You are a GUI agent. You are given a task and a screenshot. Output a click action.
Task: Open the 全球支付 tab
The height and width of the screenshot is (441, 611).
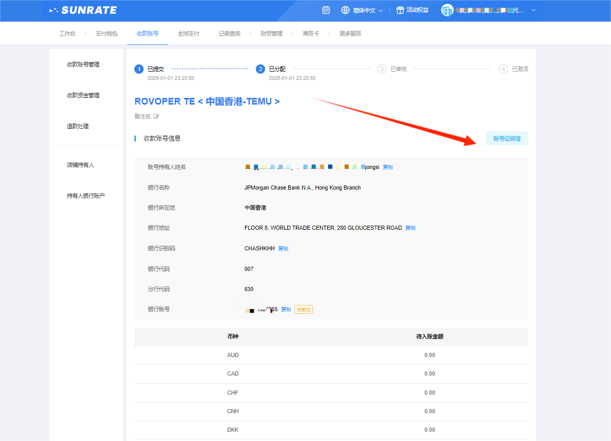coord(188,33)
